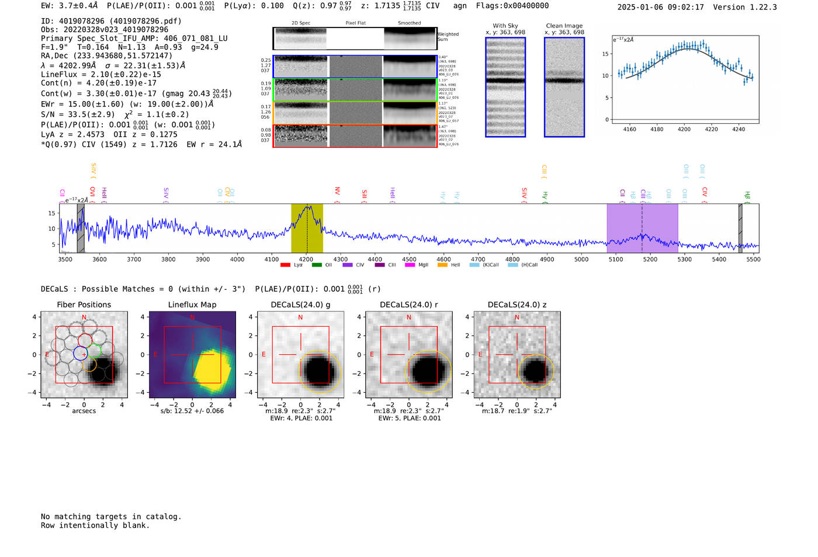Click the yellow highlighted emission line band
This screenshot has width=818, height=557.
307,229
